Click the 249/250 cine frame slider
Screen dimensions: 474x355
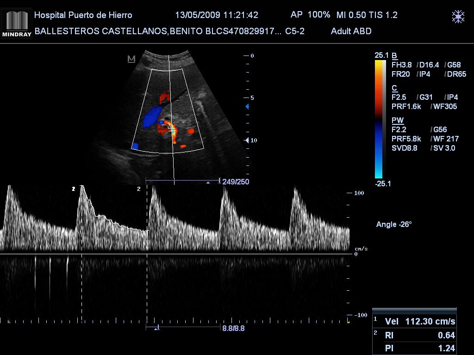(183, 181)
